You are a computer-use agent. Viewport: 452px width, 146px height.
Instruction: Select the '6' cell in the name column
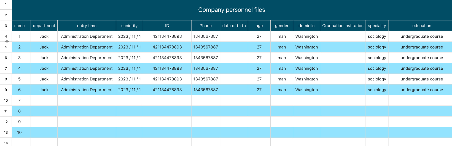[x=21, y=90]
